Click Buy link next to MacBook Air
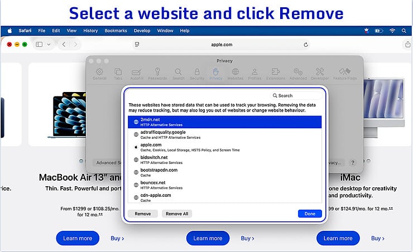This screenshot has height=252, width=413. click(117, 238)
